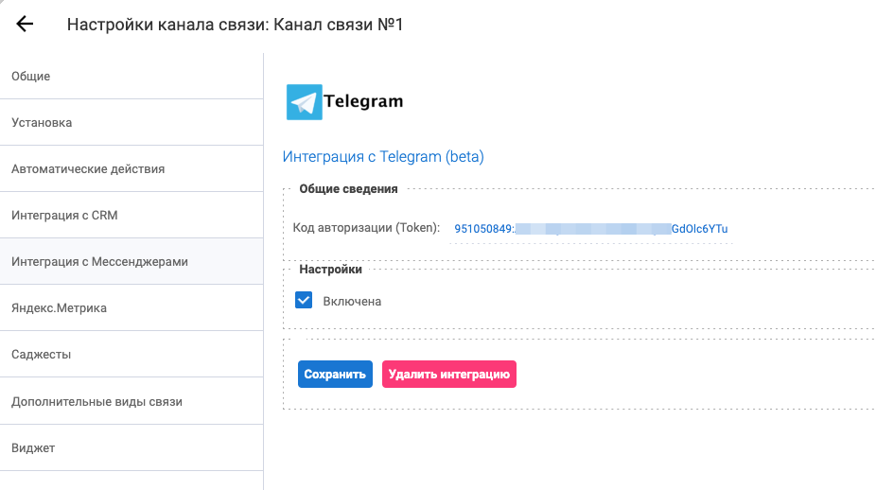Screen dimensions: 876x490
Task: Click the Telegram brand name text
Action: click(363, 101)
